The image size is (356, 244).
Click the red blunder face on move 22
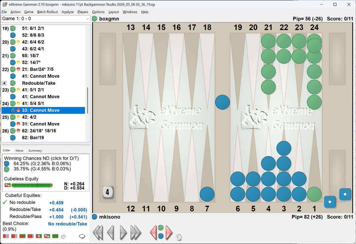18,70
